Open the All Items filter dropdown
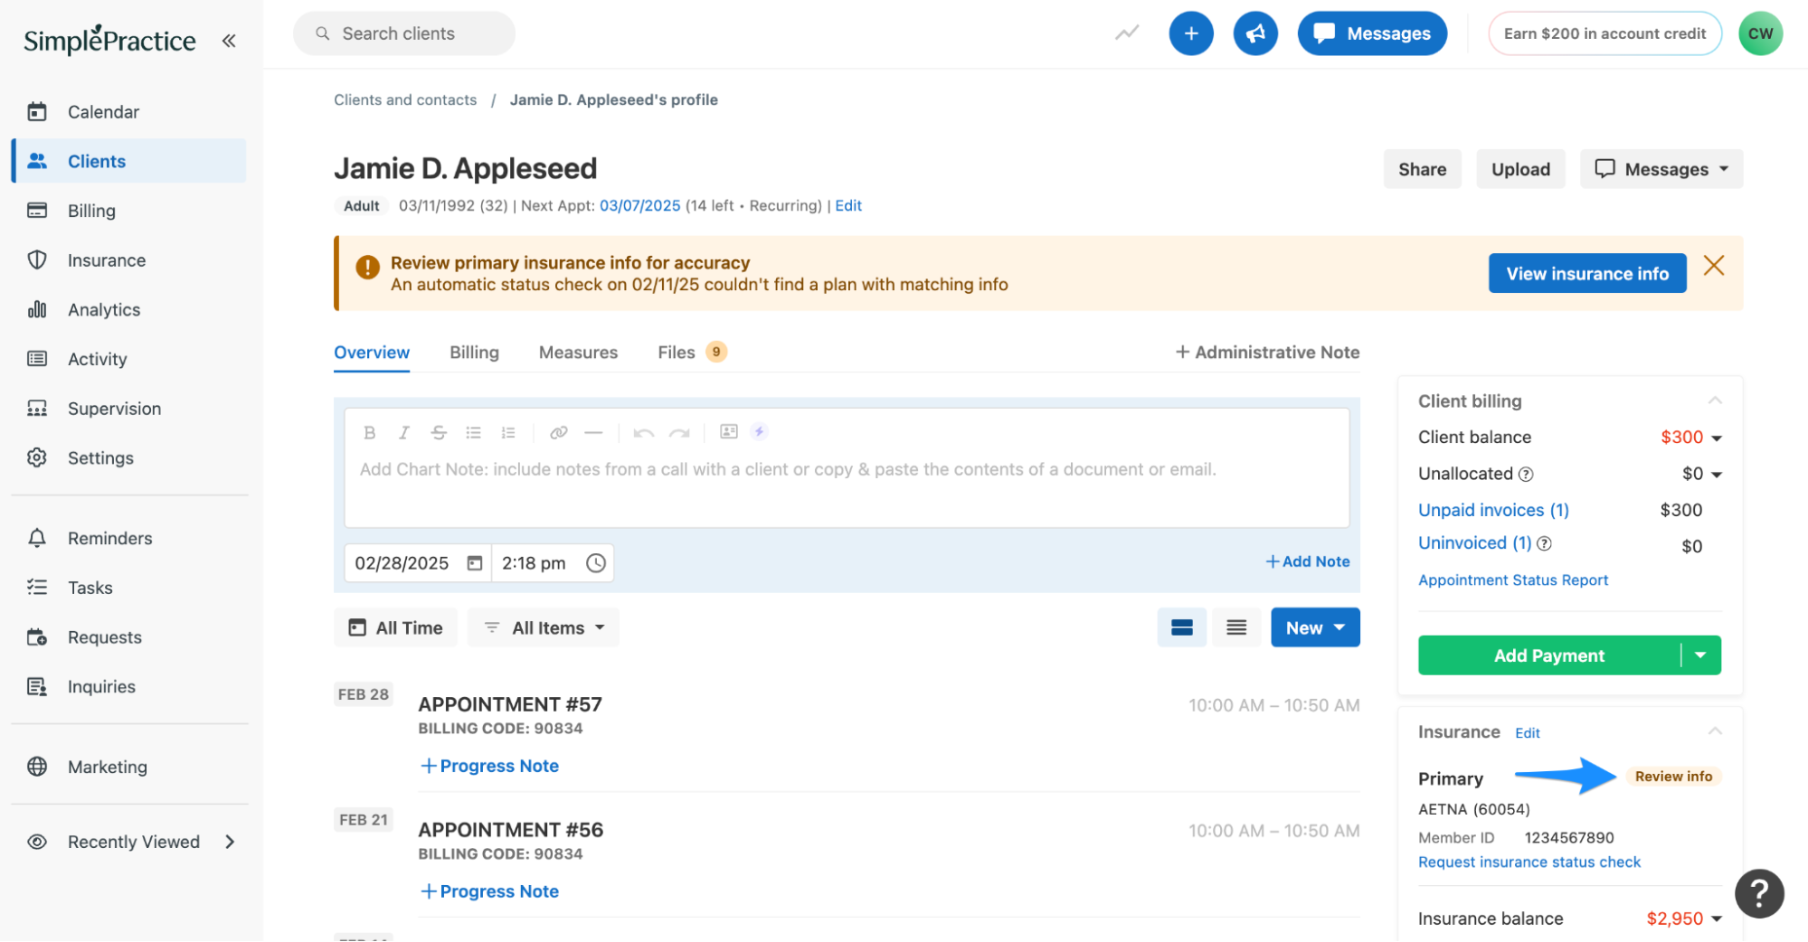Viewport: 1808px width, 942px height. [x=543, y=627]
